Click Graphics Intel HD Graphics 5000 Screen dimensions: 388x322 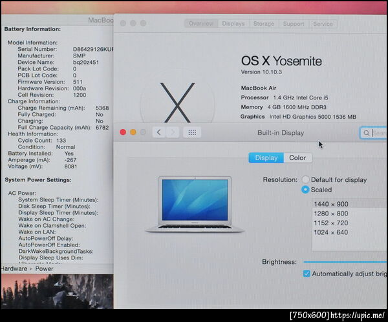coord(298,117)
